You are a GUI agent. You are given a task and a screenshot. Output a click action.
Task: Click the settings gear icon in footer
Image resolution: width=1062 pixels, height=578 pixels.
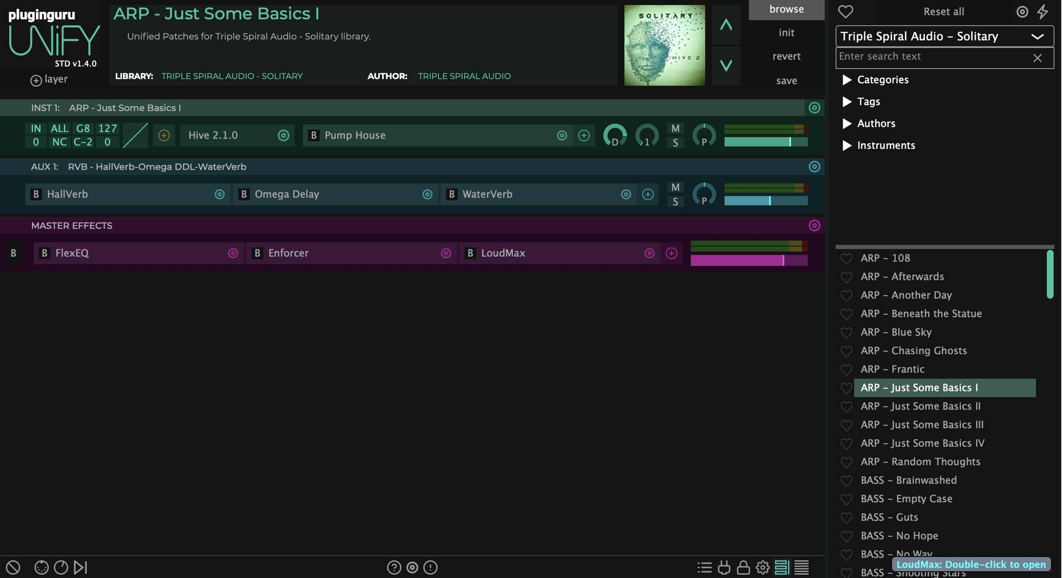(x=762, y=567)
